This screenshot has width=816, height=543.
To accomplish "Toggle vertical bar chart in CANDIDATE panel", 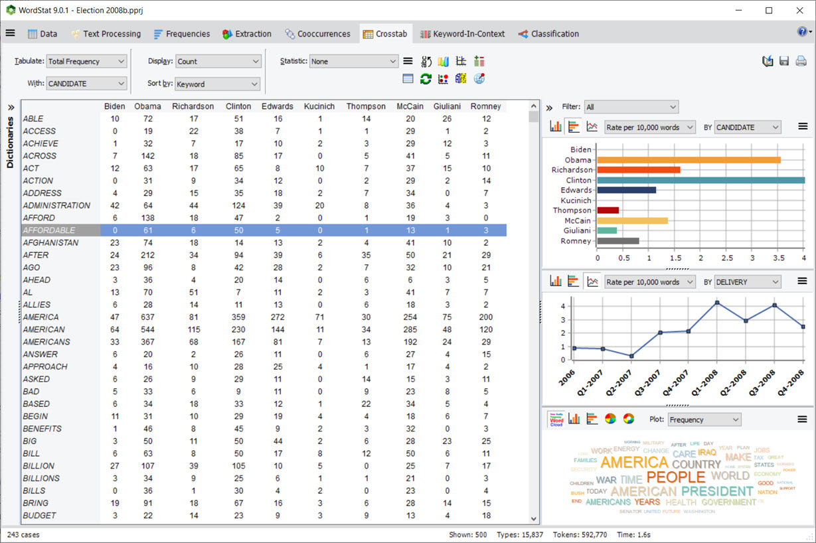I will pyautogui.click(x=556, y=127).
